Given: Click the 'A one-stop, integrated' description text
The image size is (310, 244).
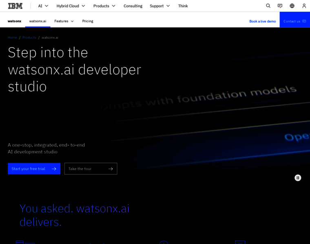Looking at the screenshot, I should [46, 148].
